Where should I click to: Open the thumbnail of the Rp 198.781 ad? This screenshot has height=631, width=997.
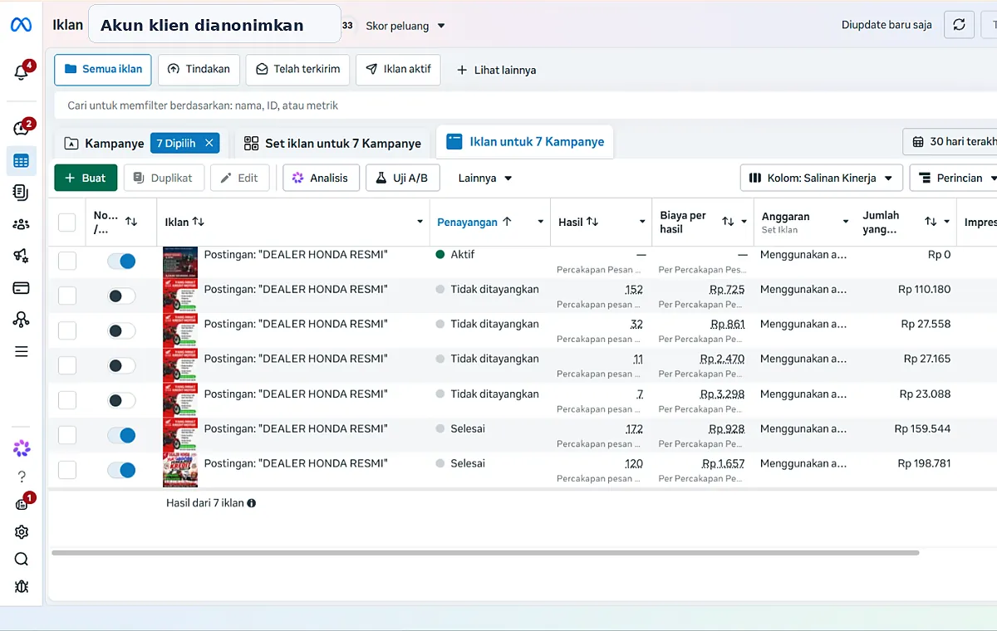coord(180,470)
